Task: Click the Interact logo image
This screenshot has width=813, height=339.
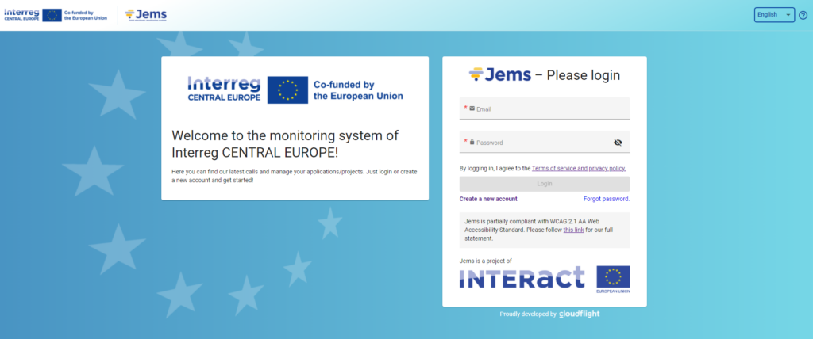Action: (x=522, y=277)
